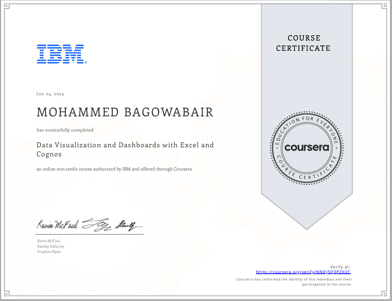This screenshot has height=301, width=392.
Task: Click the printed name Kevin McFaul
Action: point(49,241)
